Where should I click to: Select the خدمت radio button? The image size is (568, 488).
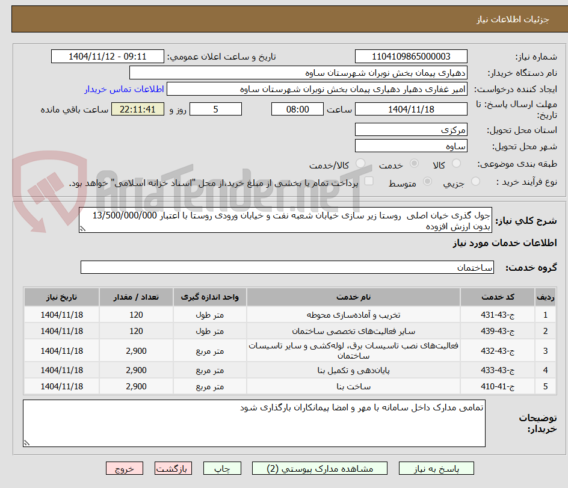[x=414, y=164]
